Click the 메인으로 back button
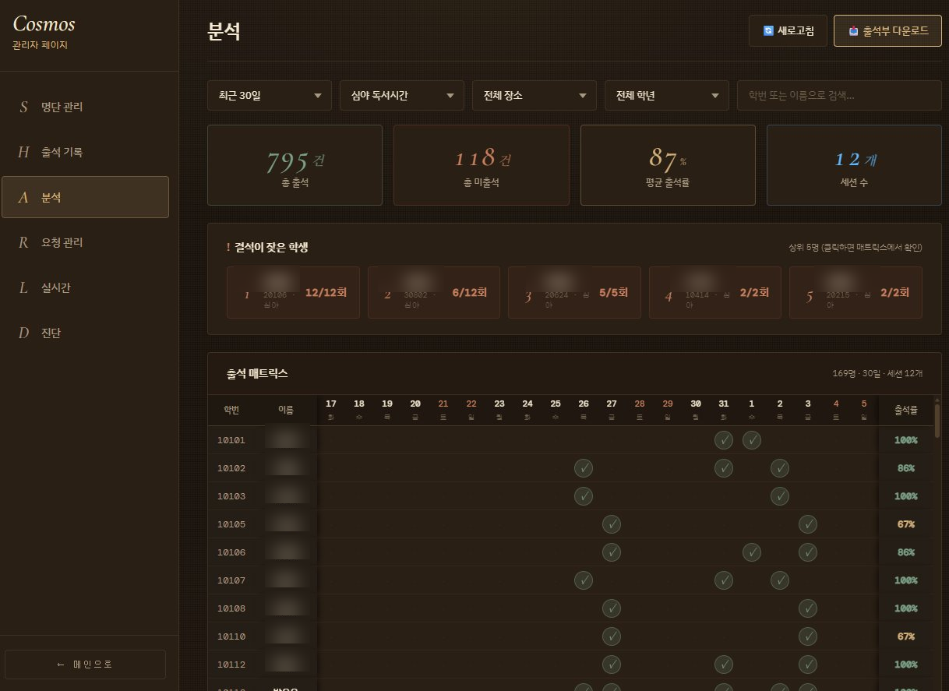Image resolution: width=949 pixels, height=691 pixels. [x=85, y=665]
